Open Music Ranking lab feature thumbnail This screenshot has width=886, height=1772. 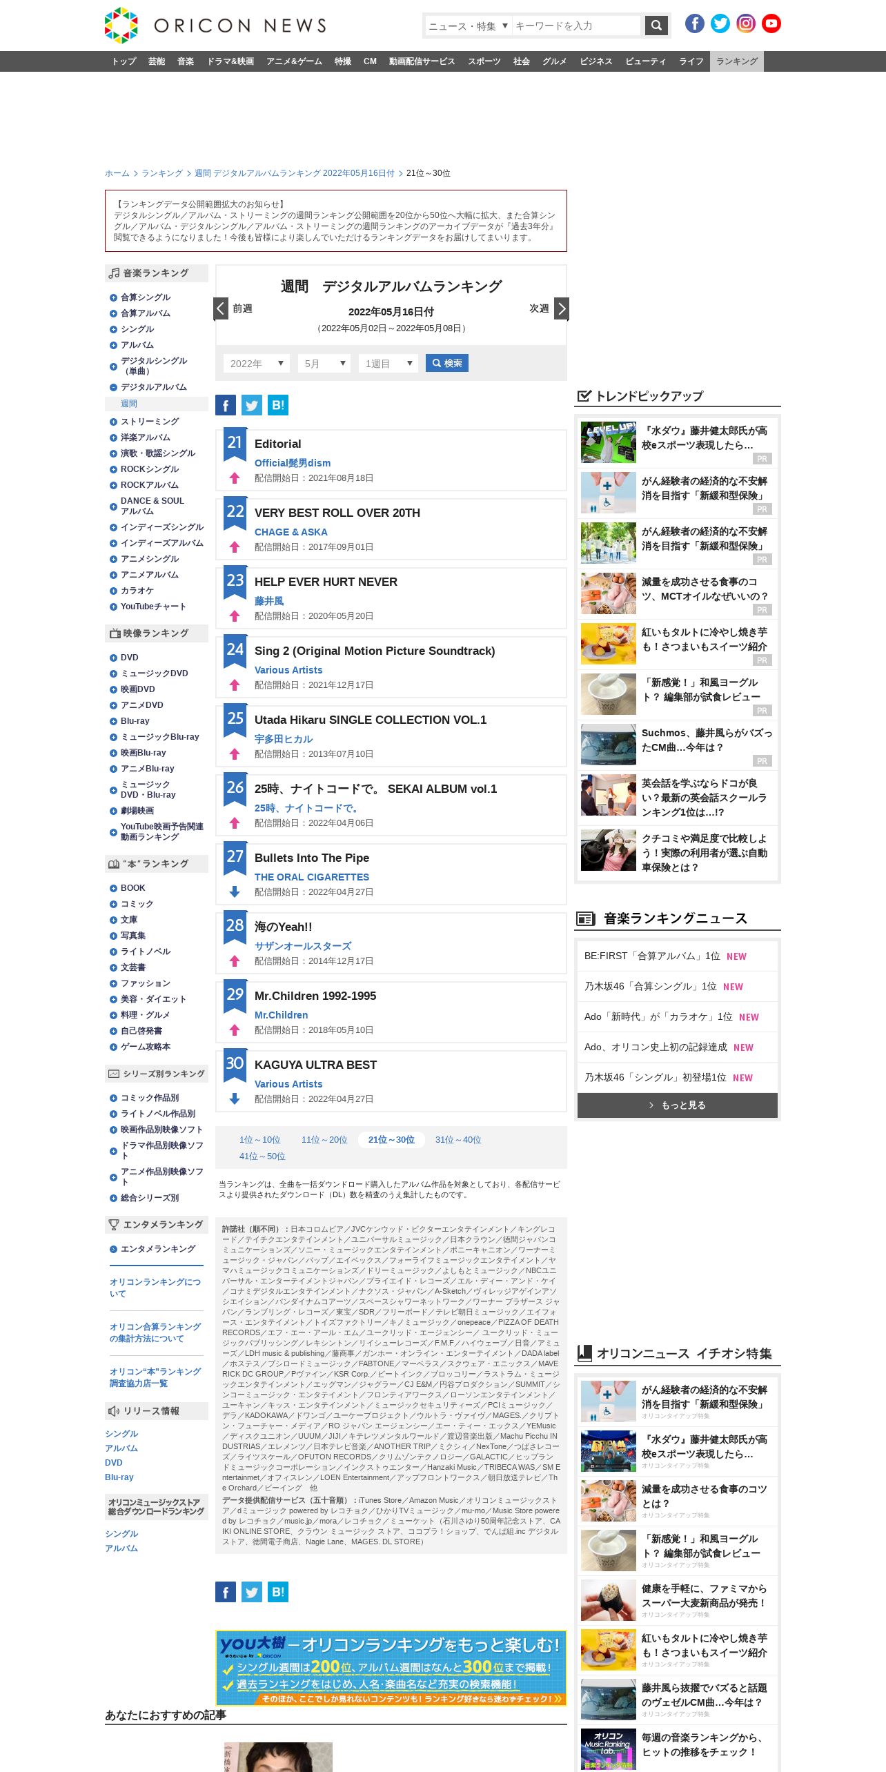tap(609, 1749)
